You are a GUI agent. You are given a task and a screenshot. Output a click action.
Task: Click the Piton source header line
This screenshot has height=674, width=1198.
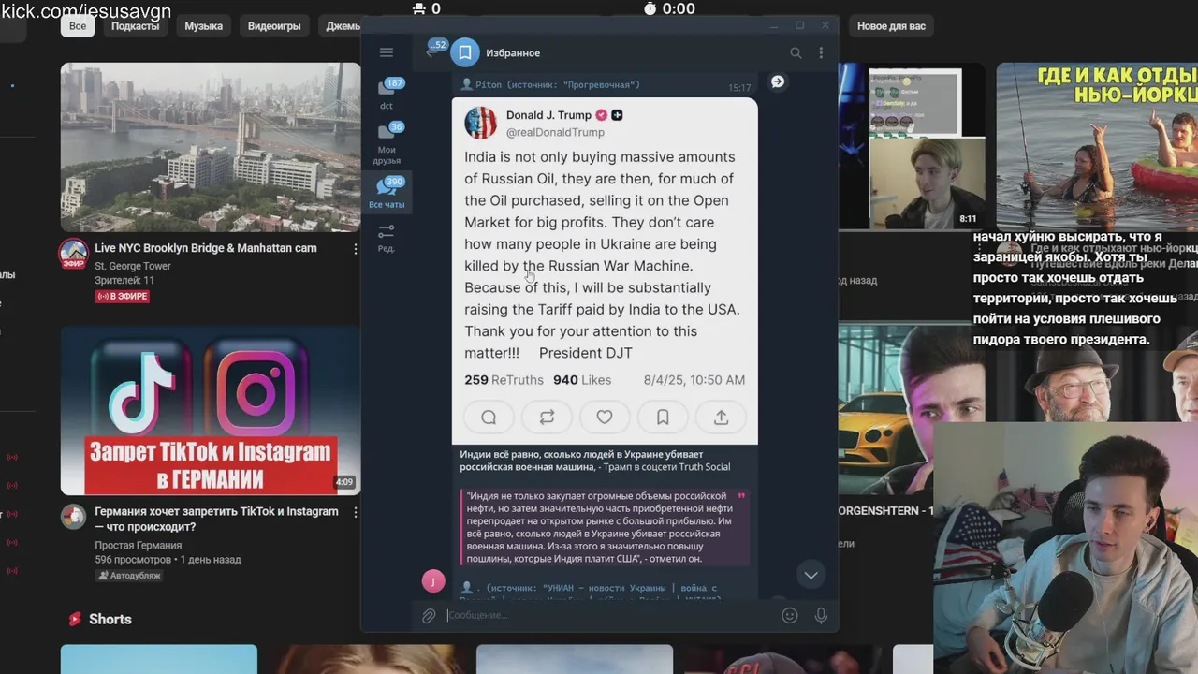(x=549, y=85)
